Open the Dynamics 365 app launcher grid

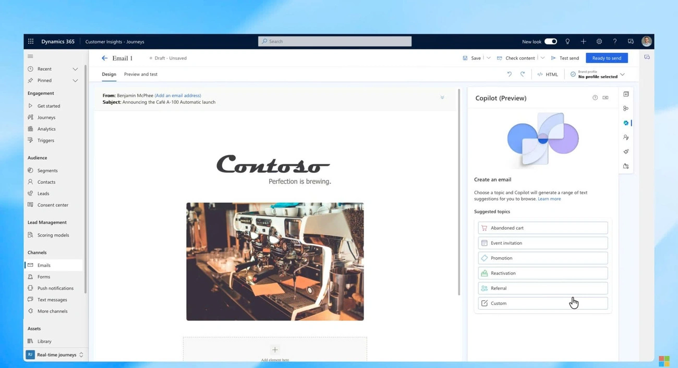coord(31,42)
